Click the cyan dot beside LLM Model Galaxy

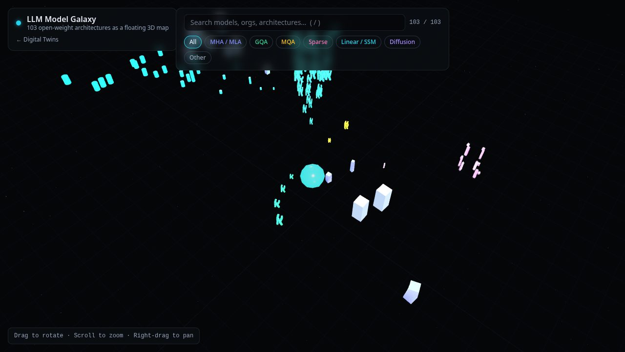click(19, 23)
